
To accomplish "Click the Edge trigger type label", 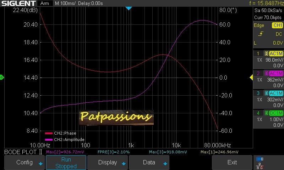I will point(259,25).
